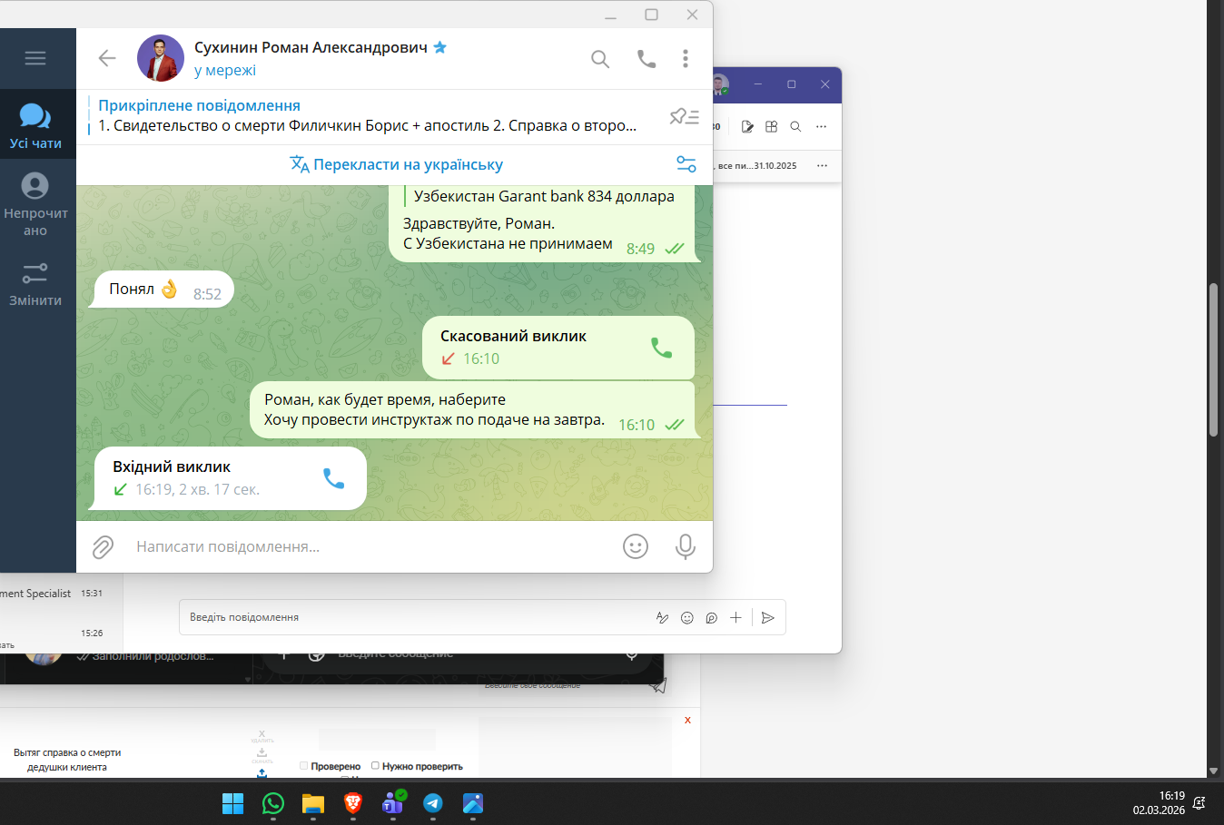Send the Teams message
Viewport: 1224px width, 825px height.
(x=768, y=618)
